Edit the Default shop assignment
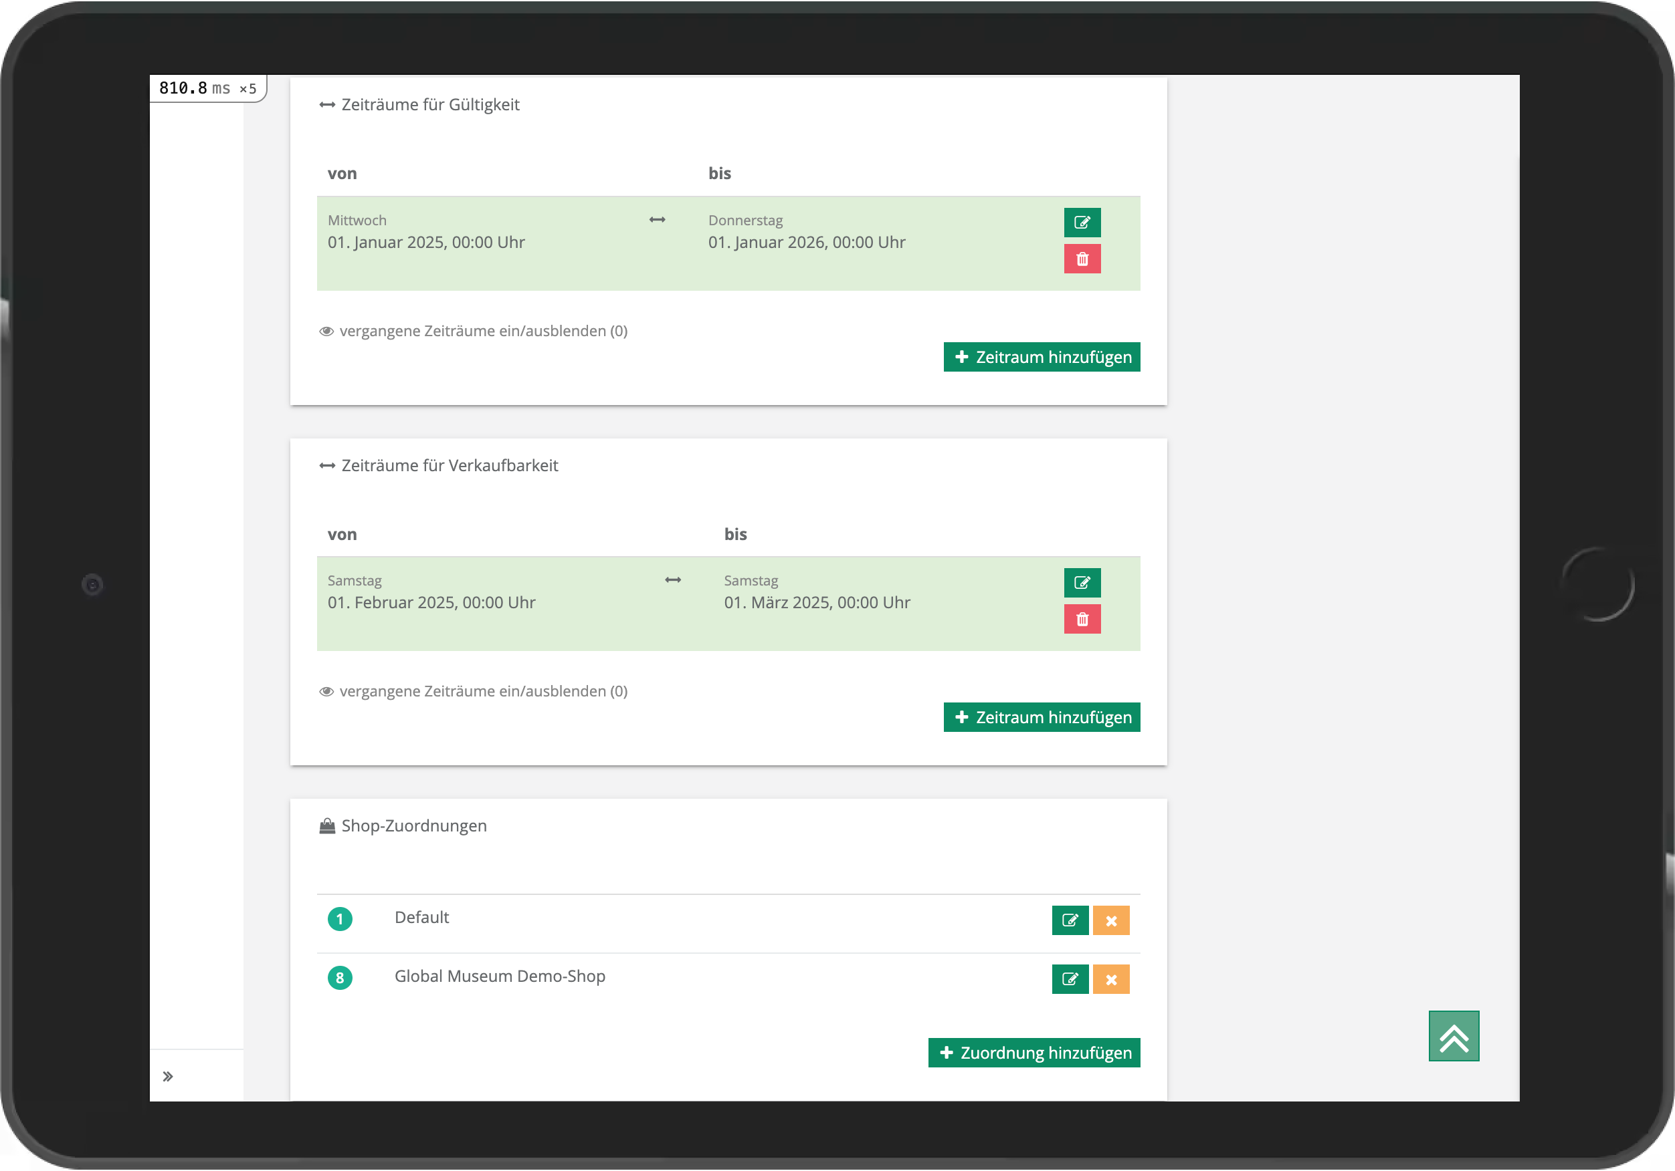The height and width of the screenshot is (1171, 1675). pos(1070,920)
